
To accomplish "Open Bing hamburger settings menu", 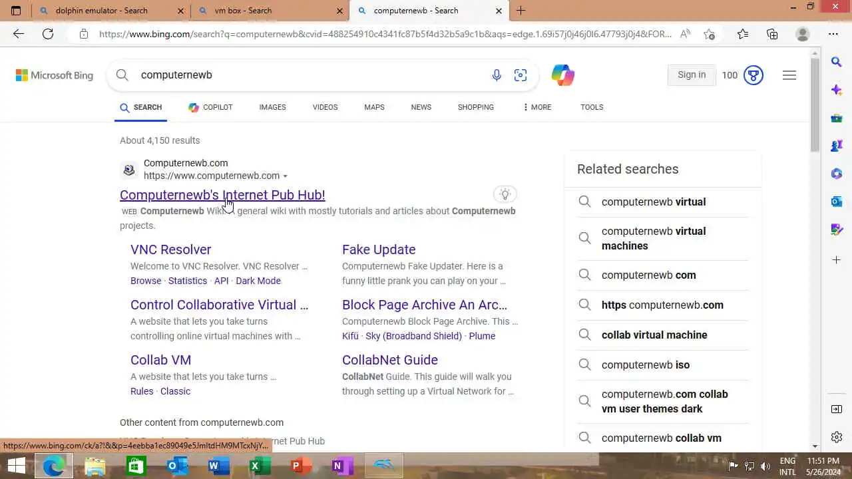I will tap(789, 75).
